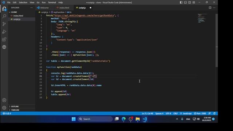Switch to the index.html tab

click(64, 8)
